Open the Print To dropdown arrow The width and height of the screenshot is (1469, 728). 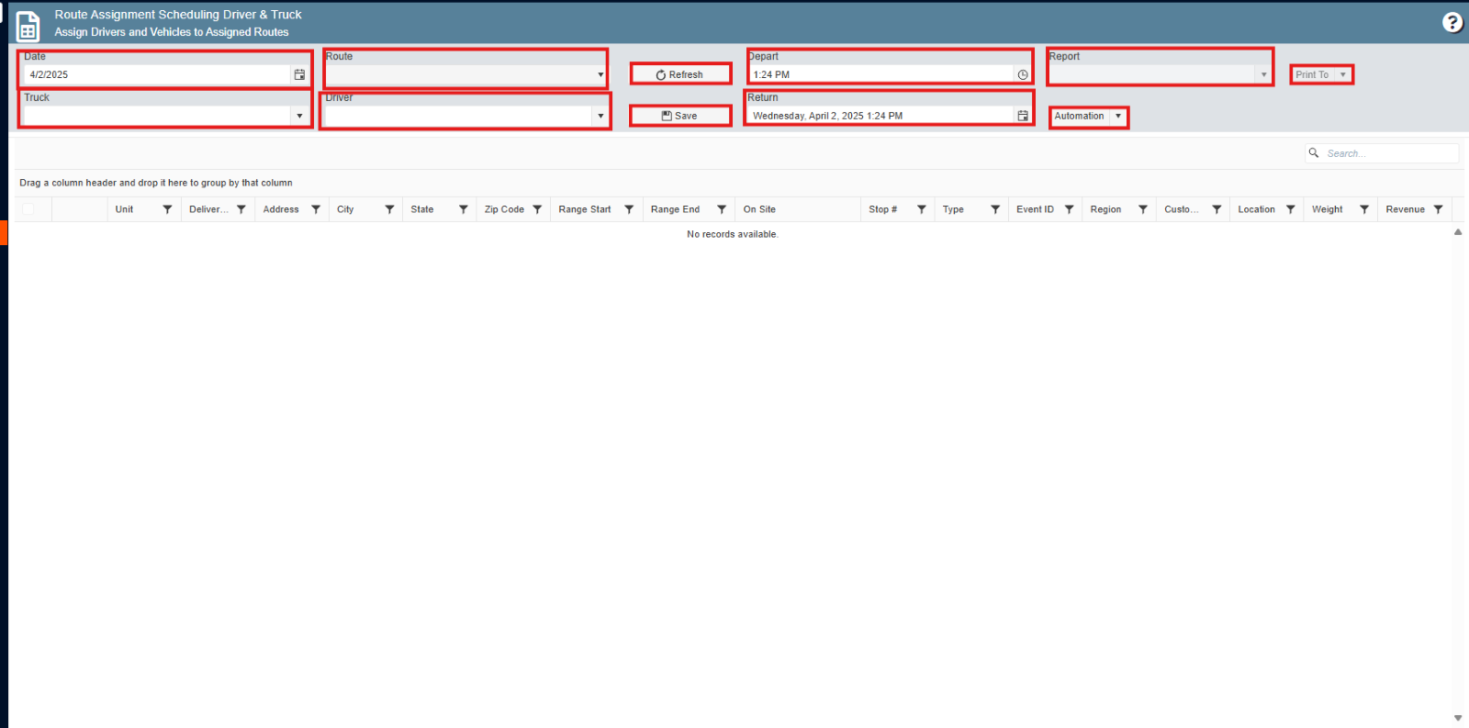(x=1343, y=74)
